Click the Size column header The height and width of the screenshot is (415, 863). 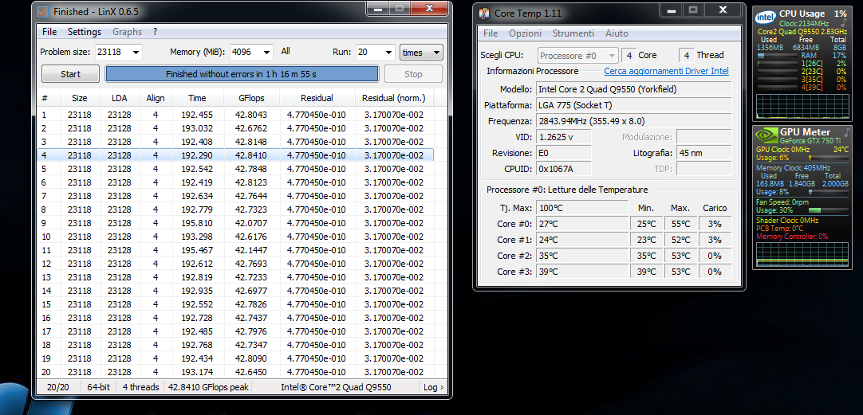[x=80, y=98]
